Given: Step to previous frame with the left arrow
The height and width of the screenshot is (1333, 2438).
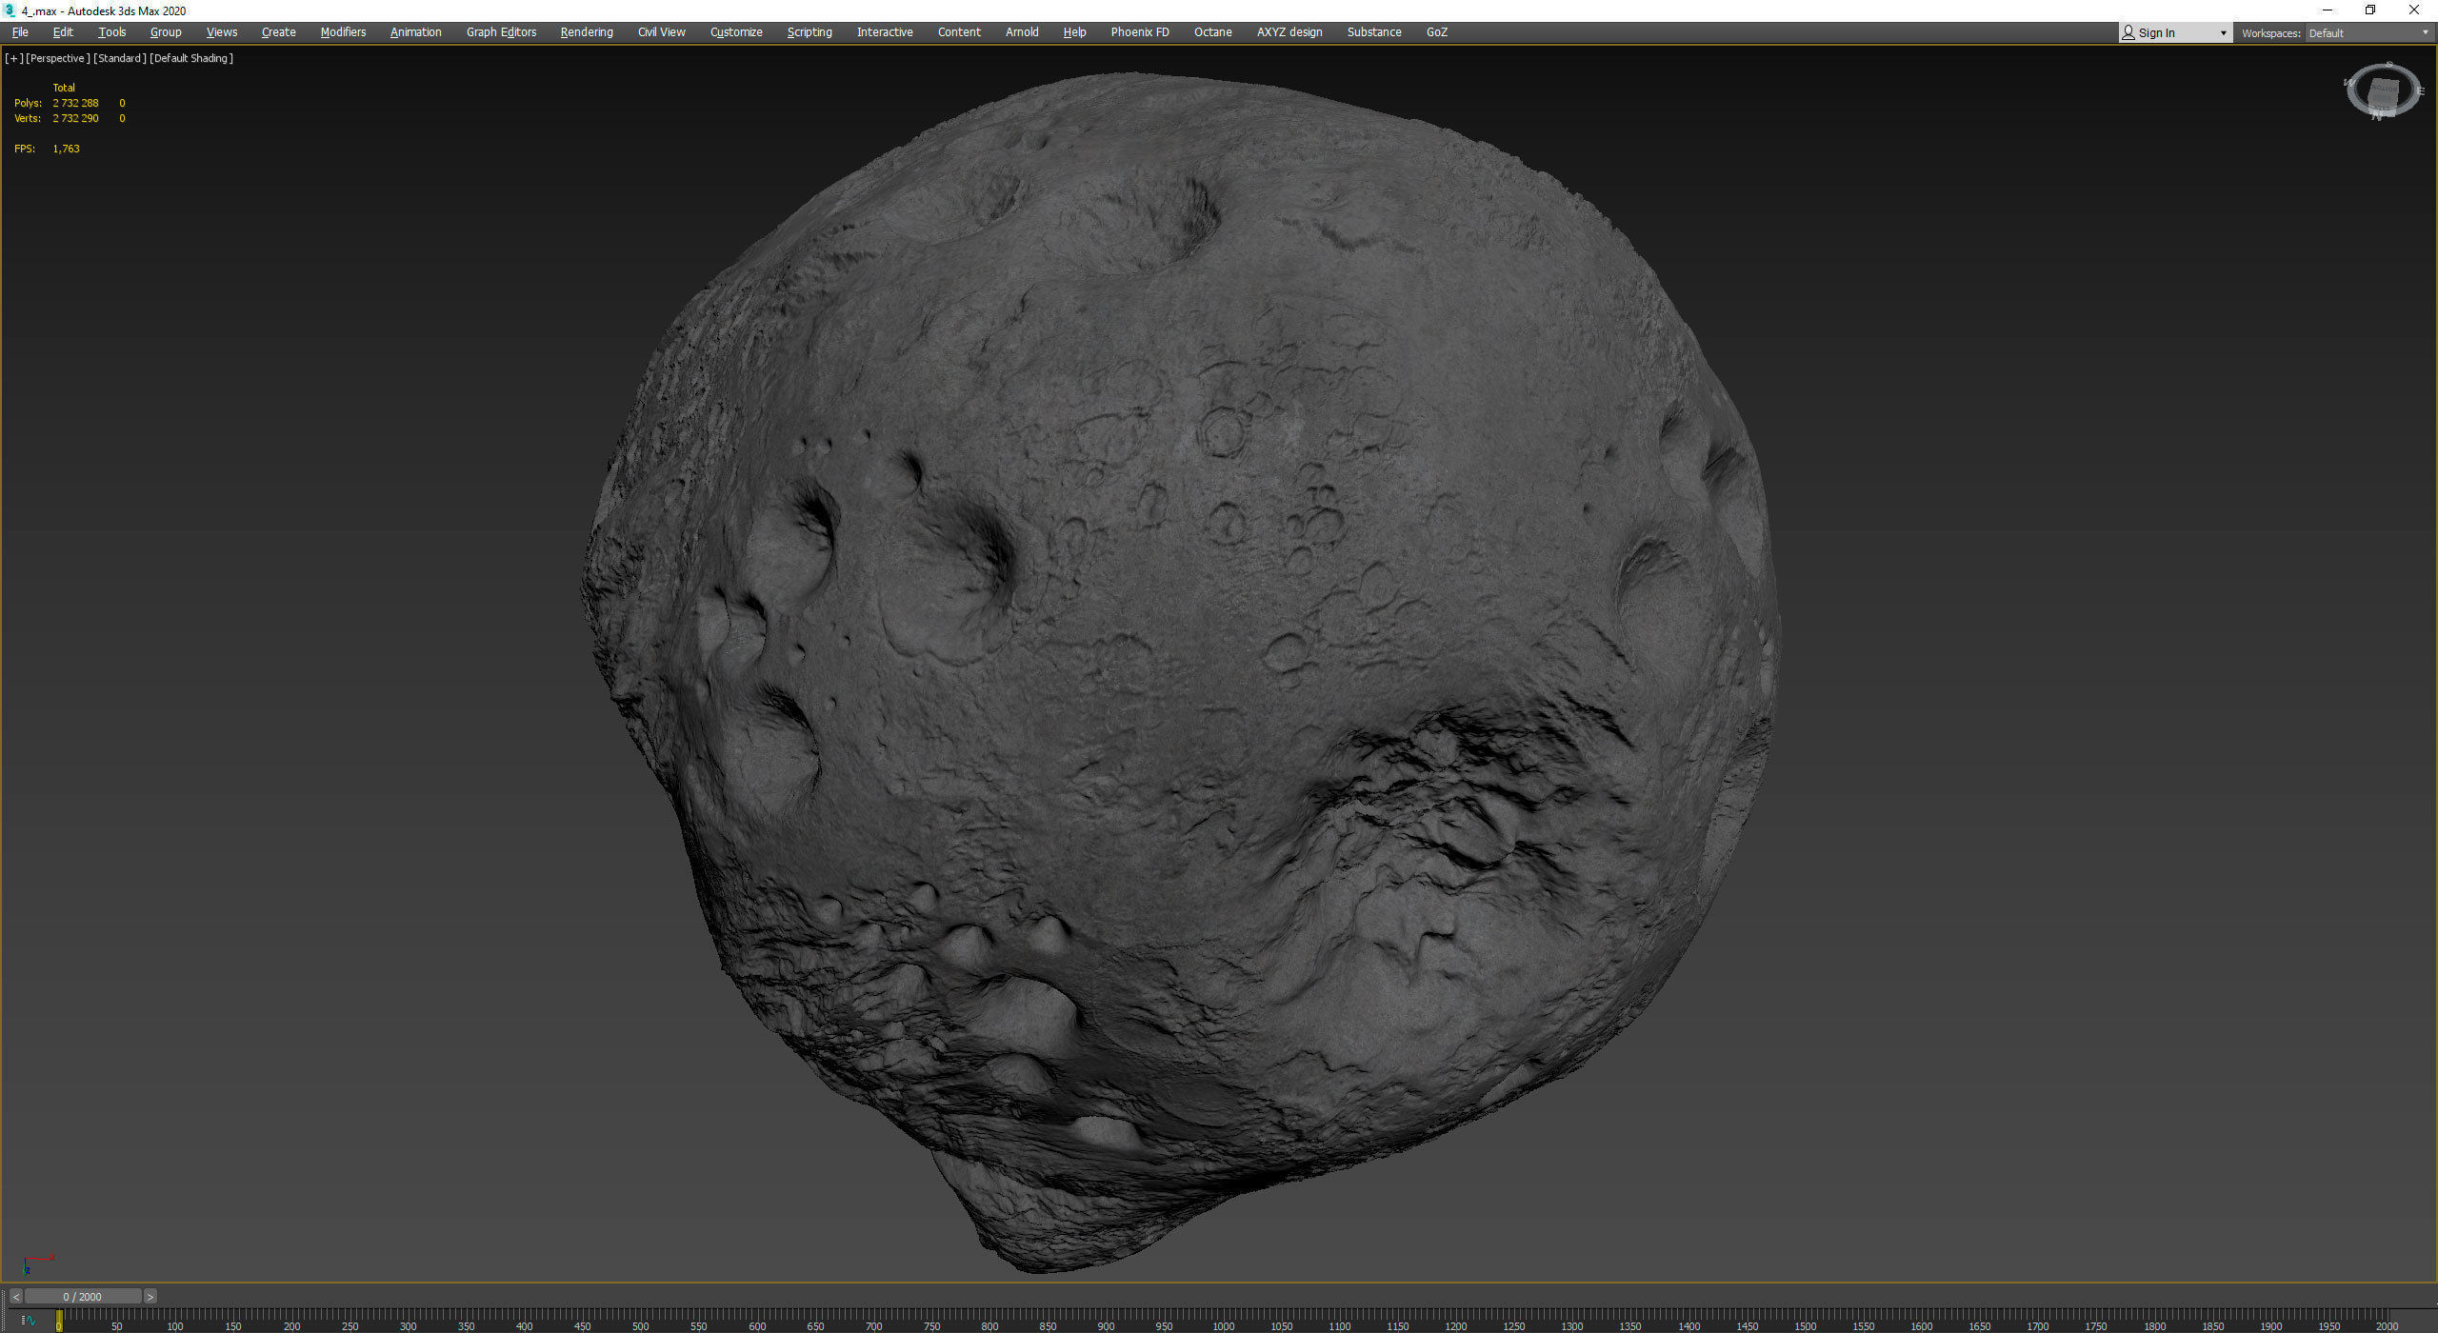Looking at the screenshot, I should click(15, 1297).
